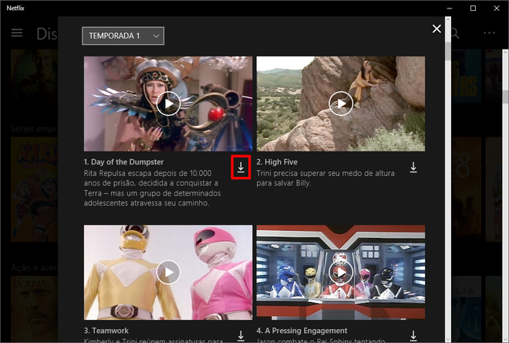Play episode 1 Day of the Dumpster
The width and height of the screenshot is (509, 343).
pos(168,104)
